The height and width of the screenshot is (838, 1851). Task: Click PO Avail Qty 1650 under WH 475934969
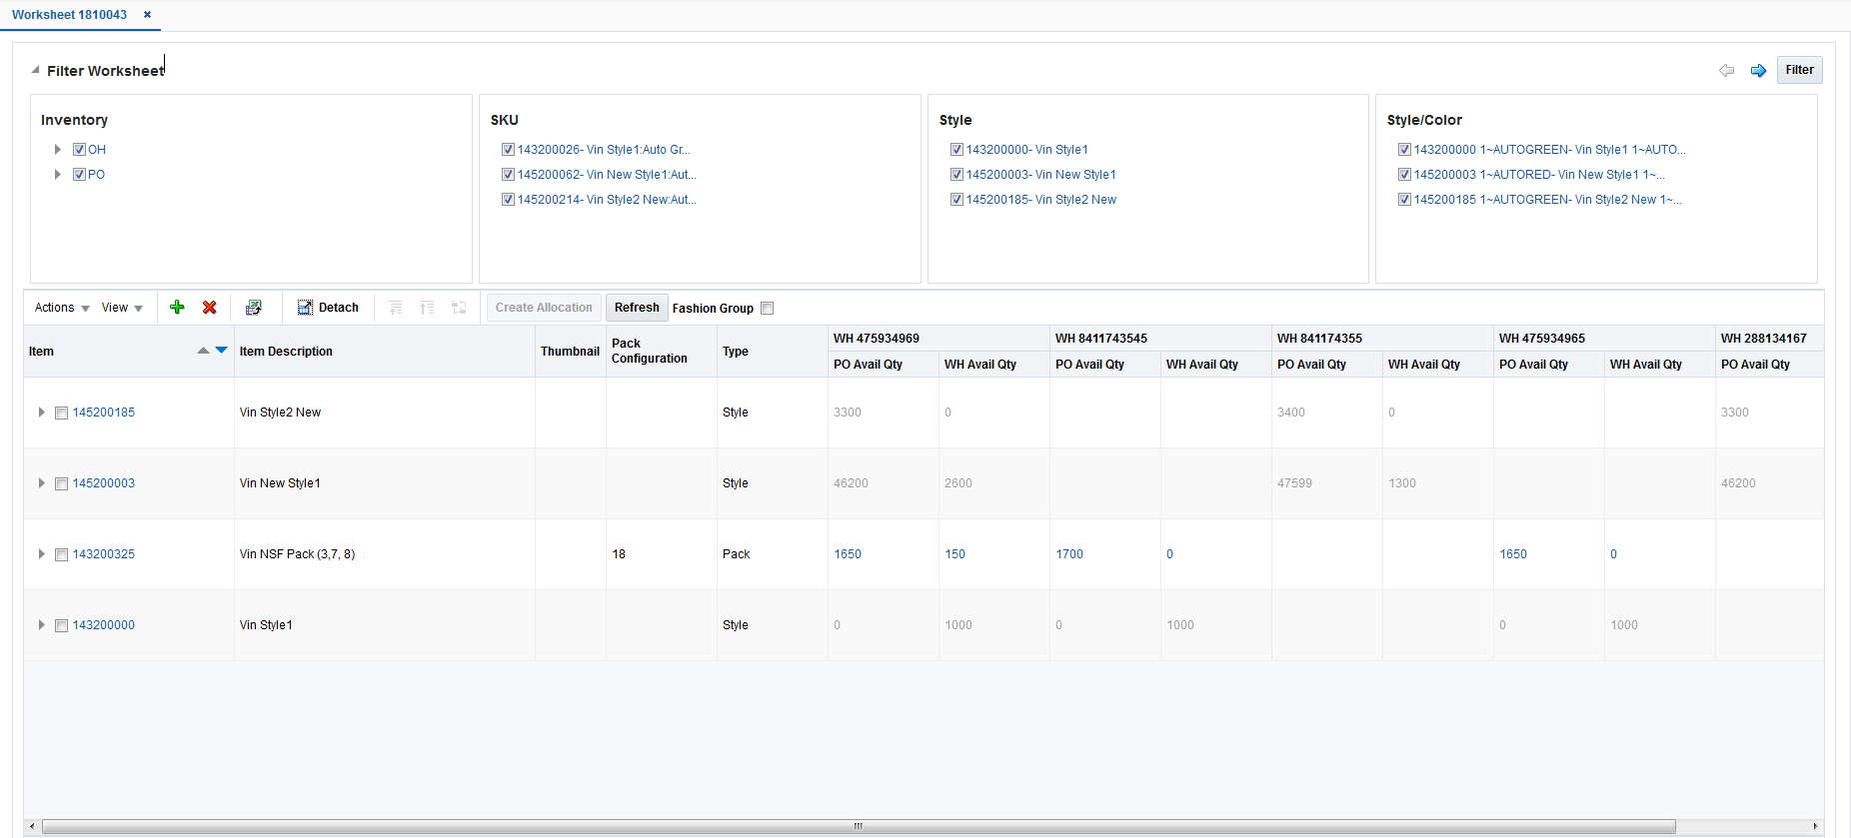848,554
